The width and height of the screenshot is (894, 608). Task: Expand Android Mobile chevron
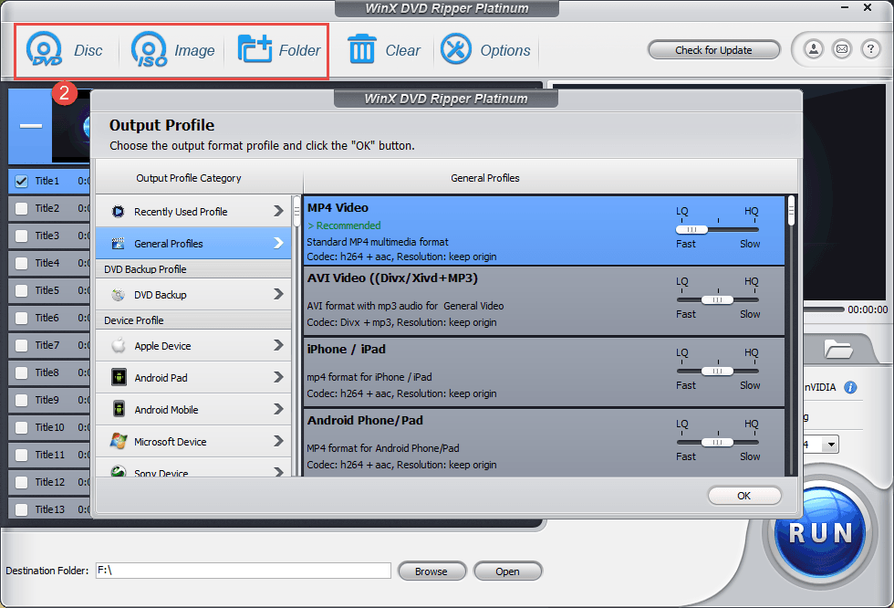click(x=278, y=409)
